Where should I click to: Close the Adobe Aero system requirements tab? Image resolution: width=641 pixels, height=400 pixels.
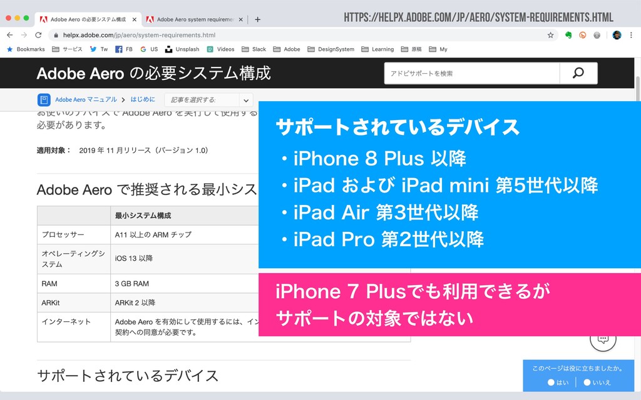point(241,19)
